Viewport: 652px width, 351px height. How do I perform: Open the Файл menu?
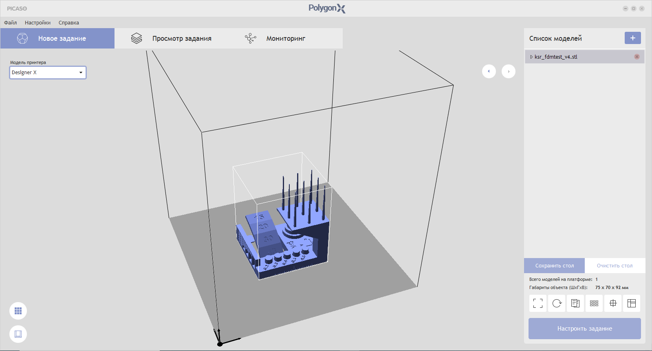[11, 23]
